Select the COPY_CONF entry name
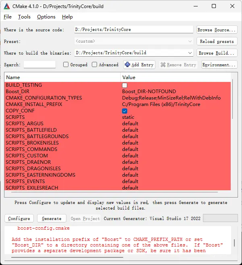This screenshot has width=242, height=265. point(20,111)
